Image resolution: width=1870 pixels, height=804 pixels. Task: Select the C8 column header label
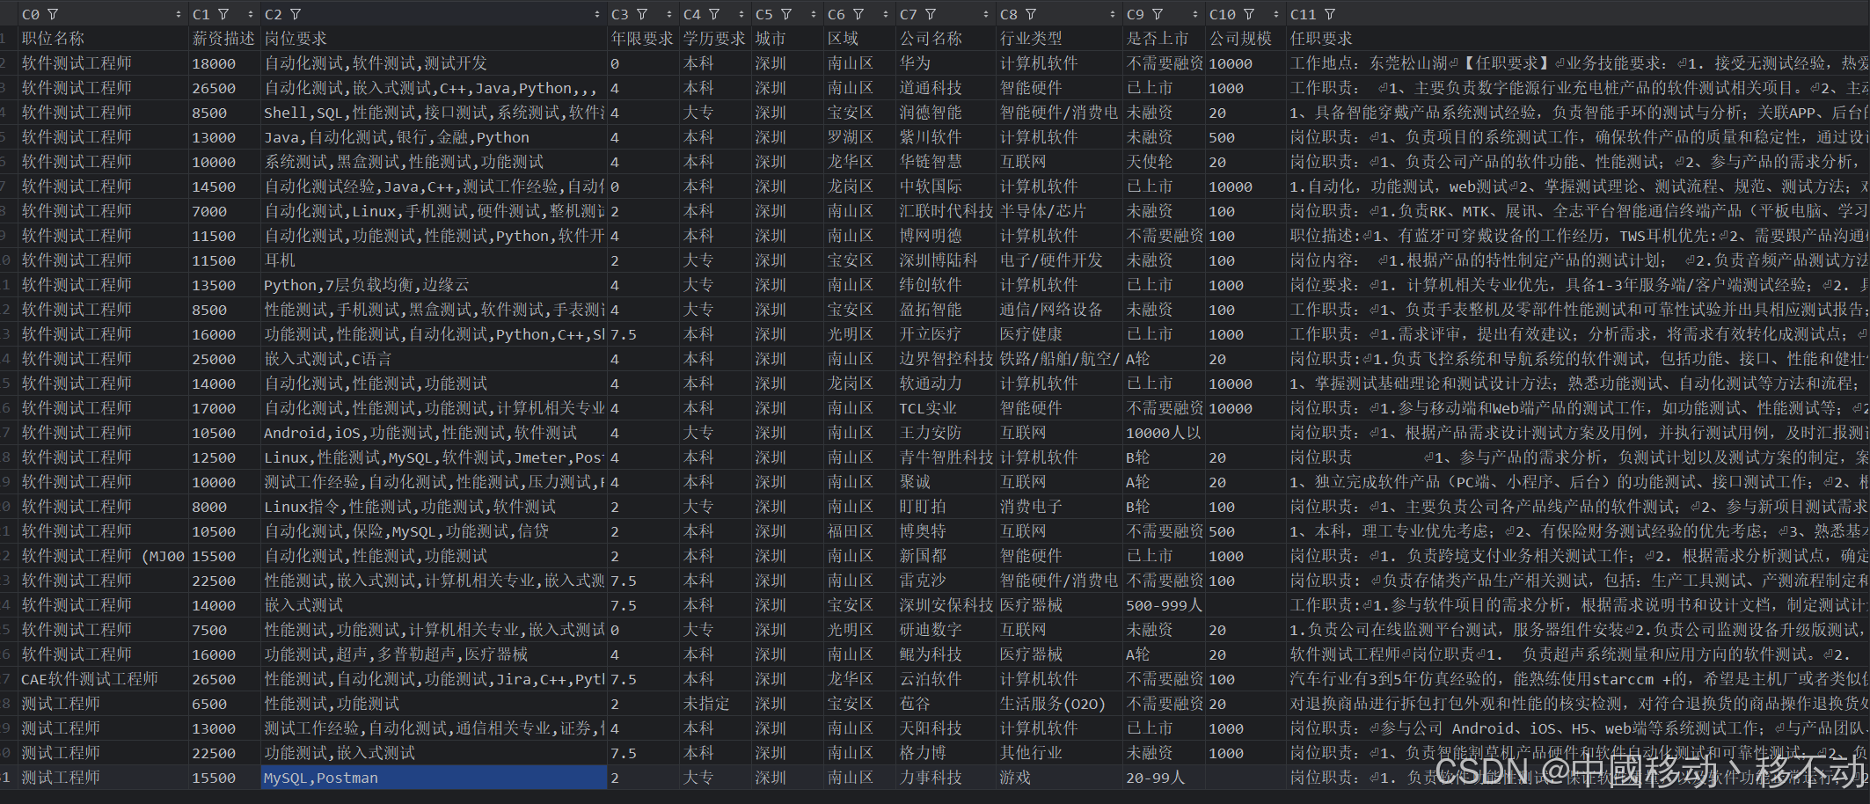click(1009, 14)
